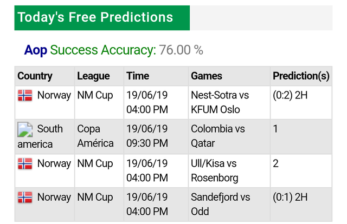Click the League column header
The width and height of the screenshot is (347, 224).
click(x=93, y=76)
